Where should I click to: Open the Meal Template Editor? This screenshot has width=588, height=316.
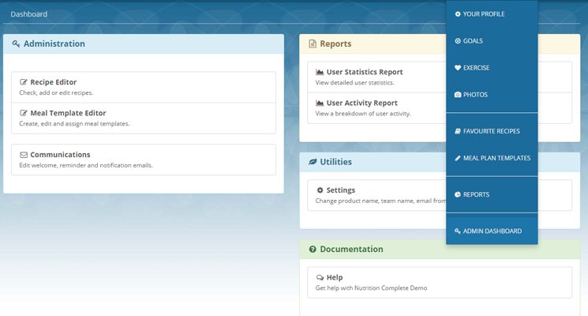68,113
